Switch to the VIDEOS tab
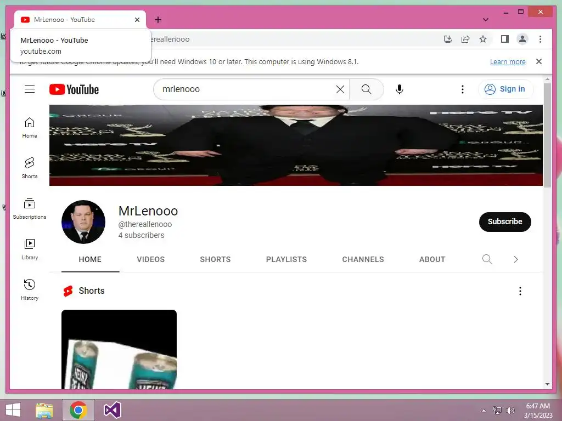 point(150,259)
